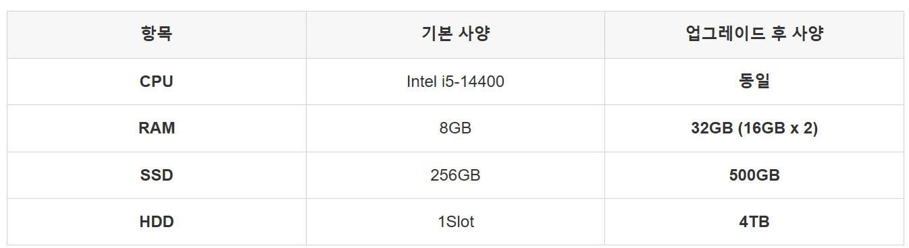Click the Intel i5-14400 cell
This screenshot has width=909, height=248.
pos(455,82)
